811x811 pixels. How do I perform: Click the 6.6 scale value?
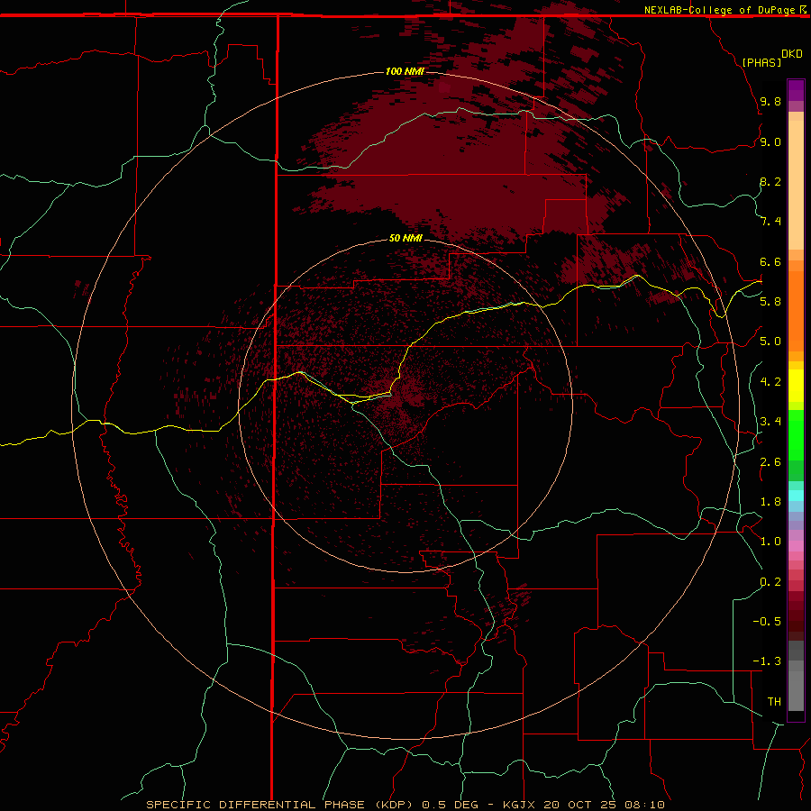770,262
